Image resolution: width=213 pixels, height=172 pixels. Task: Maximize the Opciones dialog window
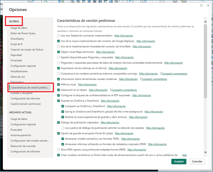201,5
